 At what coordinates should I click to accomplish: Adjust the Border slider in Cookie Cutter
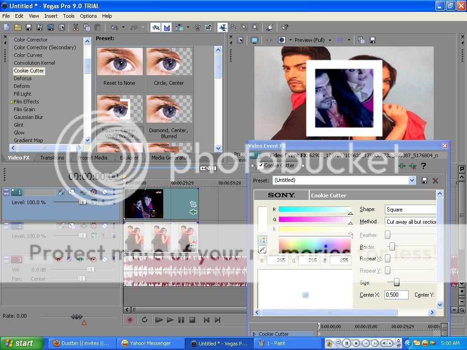[392, 246]
